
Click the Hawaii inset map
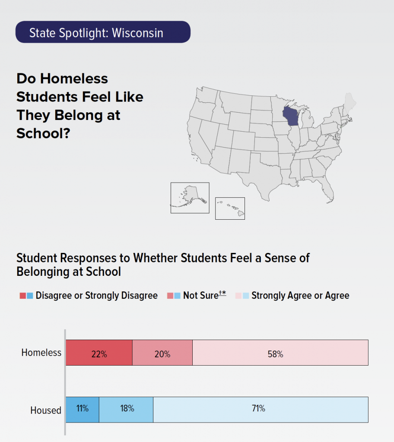coord(230,208)
